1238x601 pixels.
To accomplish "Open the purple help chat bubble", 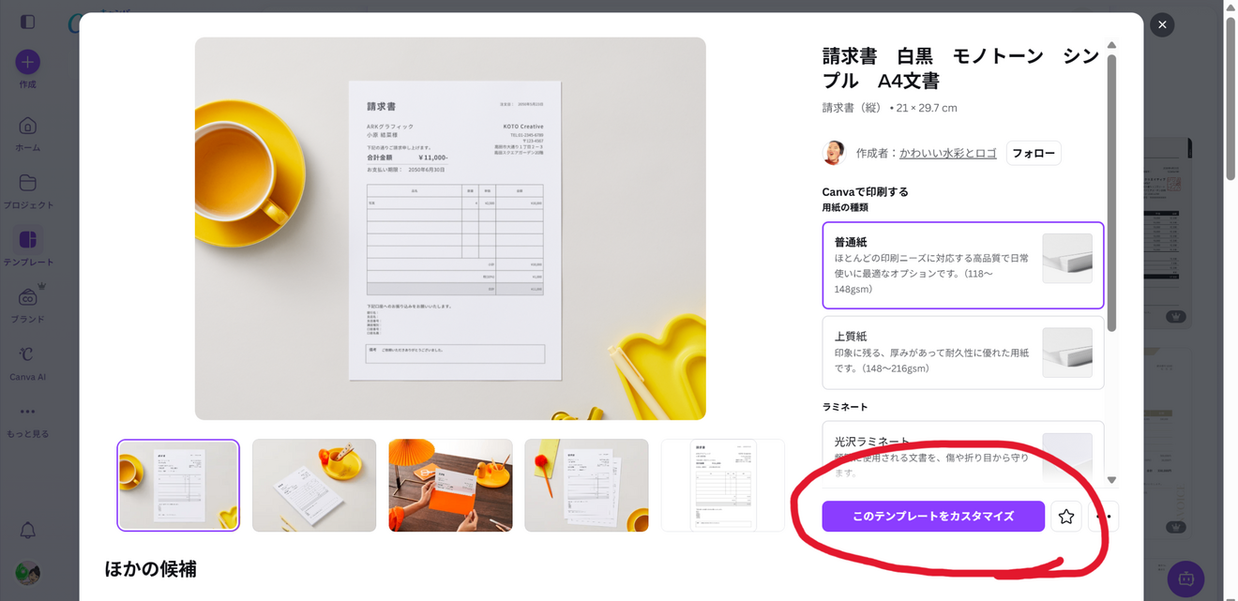I will pyautogui.click(x=1185, y=578).
